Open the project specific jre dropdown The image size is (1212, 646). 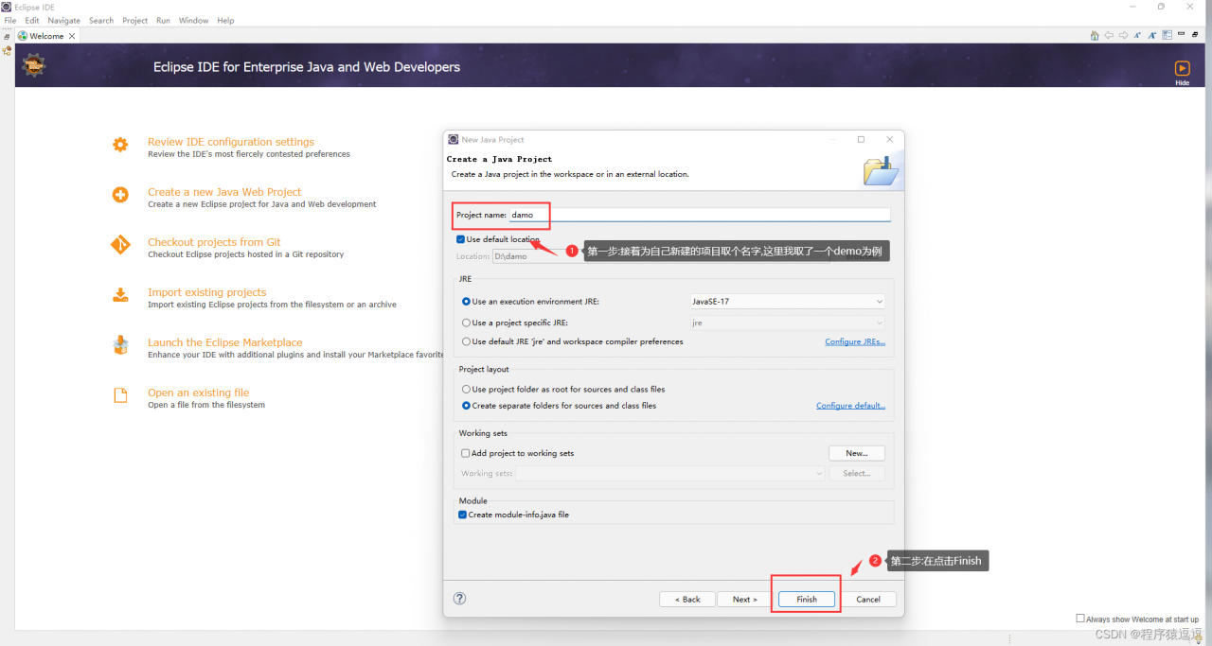pyautogui.click(x=788, y=323)
